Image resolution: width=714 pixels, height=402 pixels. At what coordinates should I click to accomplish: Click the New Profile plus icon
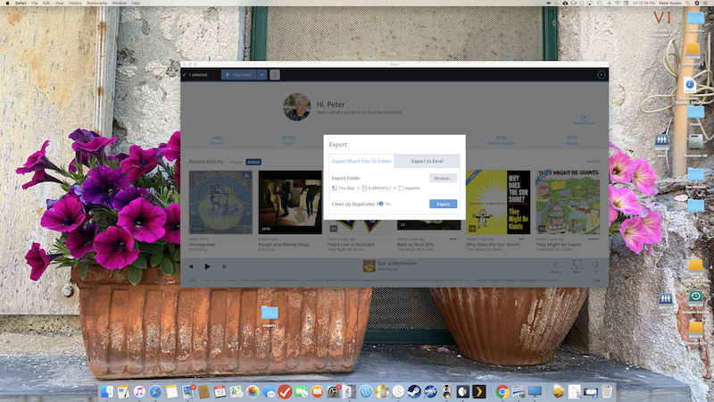click(585, 117)
